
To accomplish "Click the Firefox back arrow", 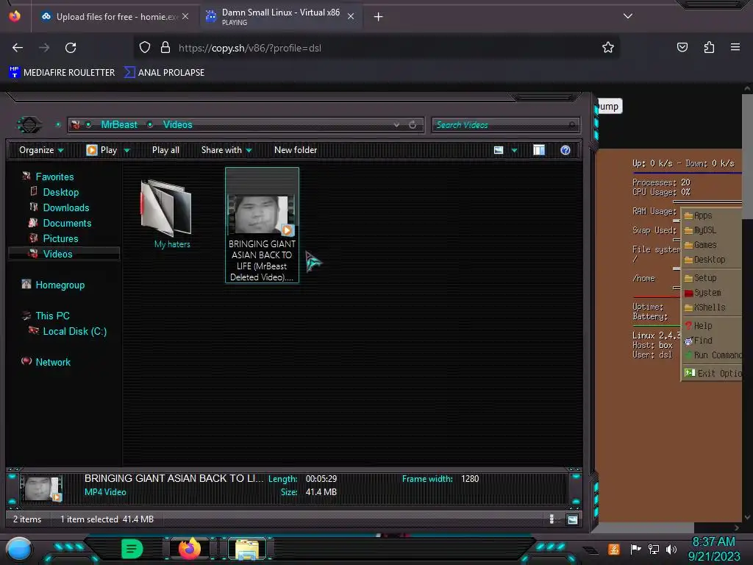I will 18,48.
